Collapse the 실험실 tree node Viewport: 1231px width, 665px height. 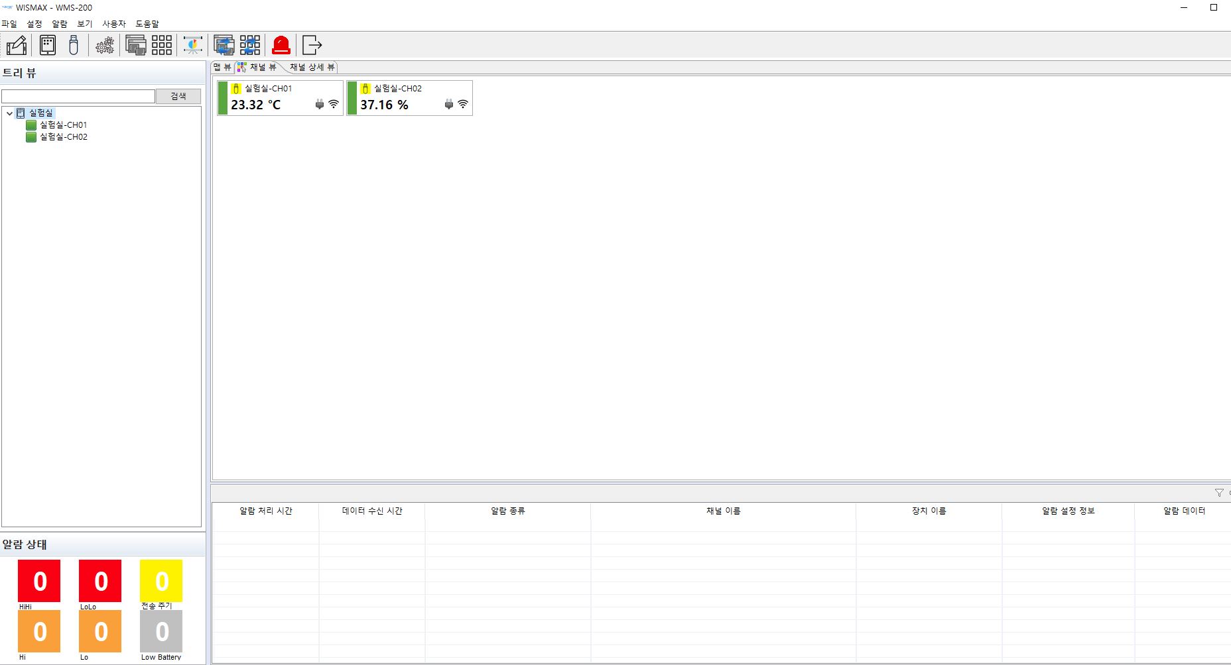[x=9, y=113]
